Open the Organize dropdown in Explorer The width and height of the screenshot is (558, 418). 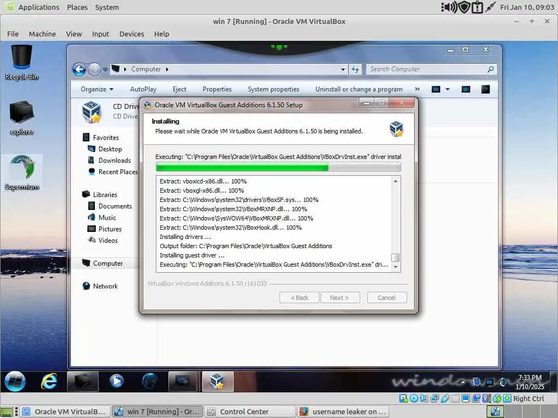coord(97,89)
